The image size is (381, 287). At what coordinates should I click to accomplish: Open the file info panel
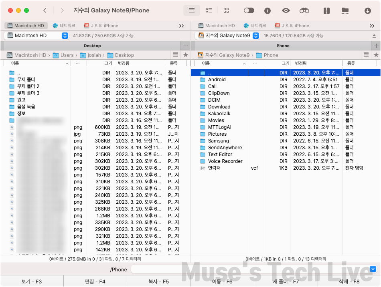[267, 11]
